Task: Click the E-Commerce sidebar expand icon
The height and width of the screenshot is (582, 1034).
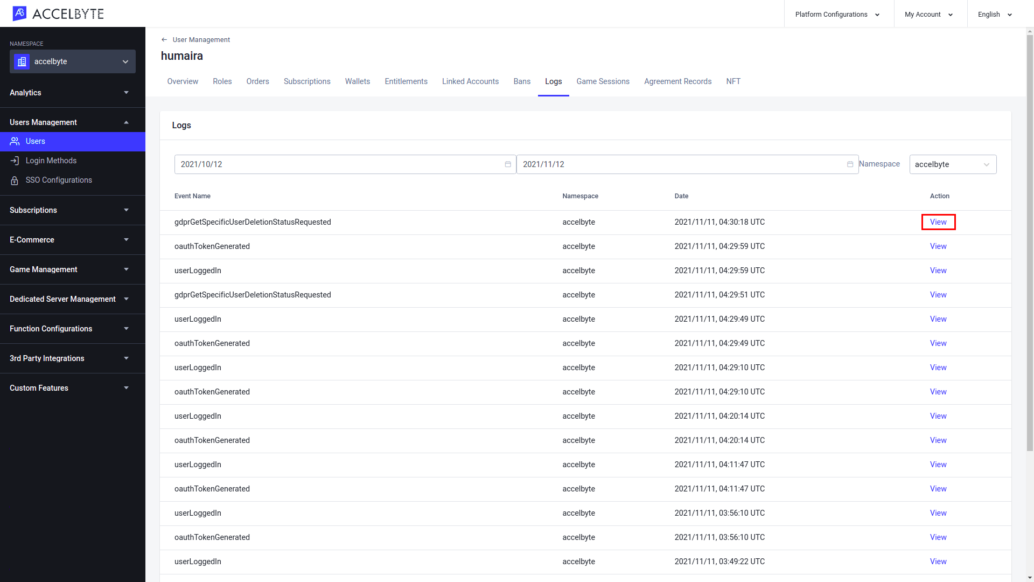Action: pyautogui.click(x=127, y=239)
